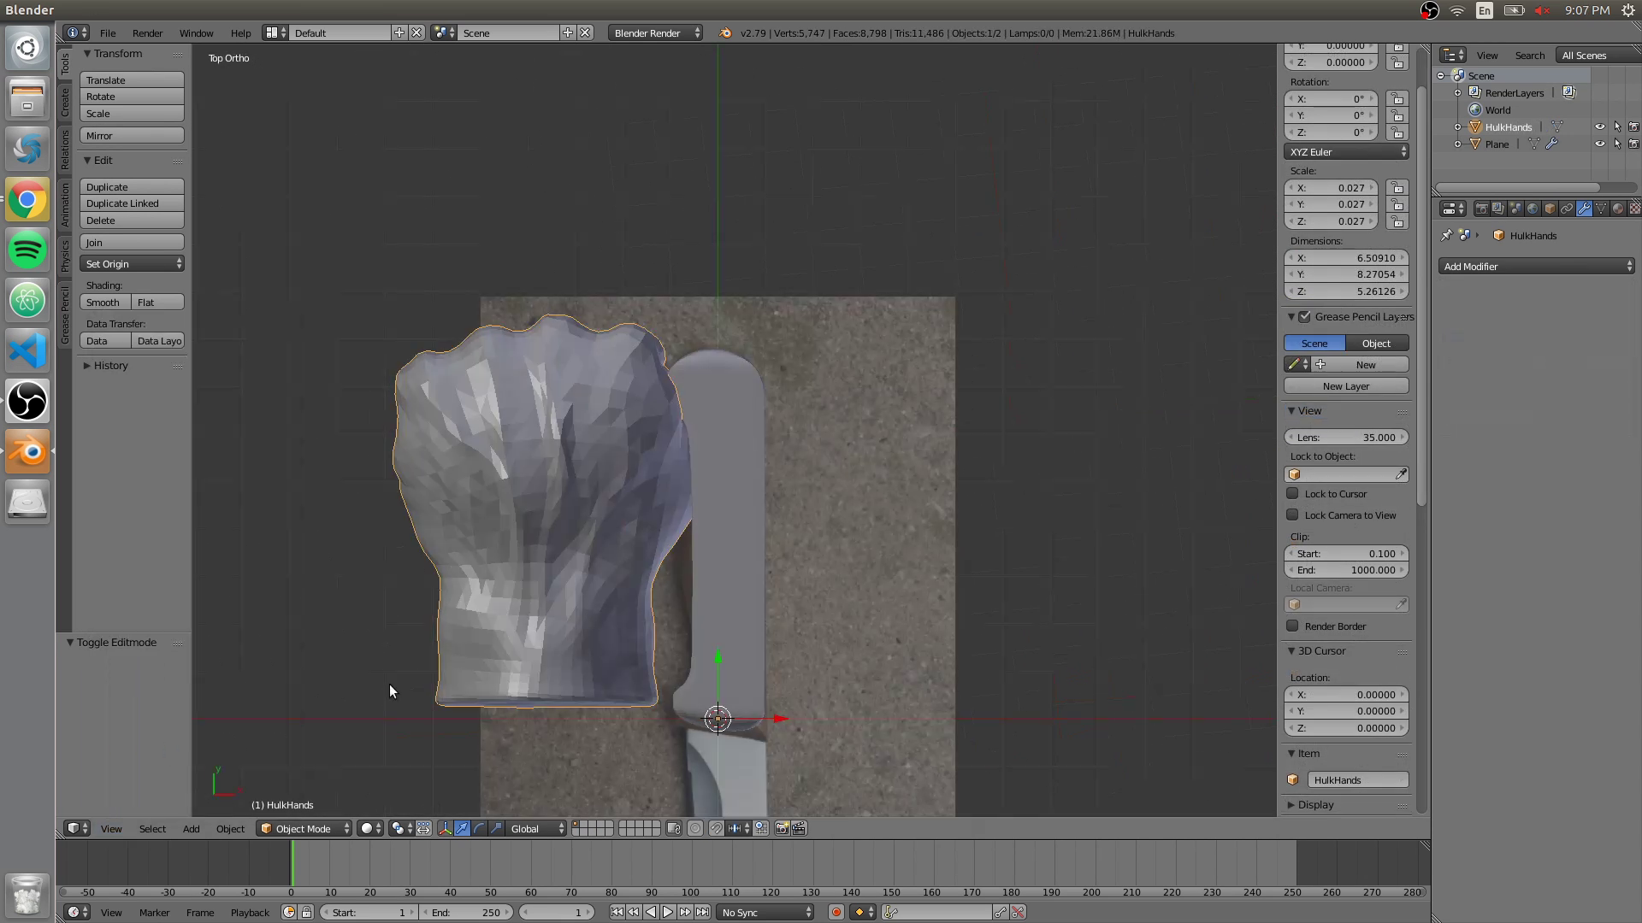This screenshot has height=923, width=1642.
Task: Open the No Sync playback dropdown
Action: click(x=765, y=913)
